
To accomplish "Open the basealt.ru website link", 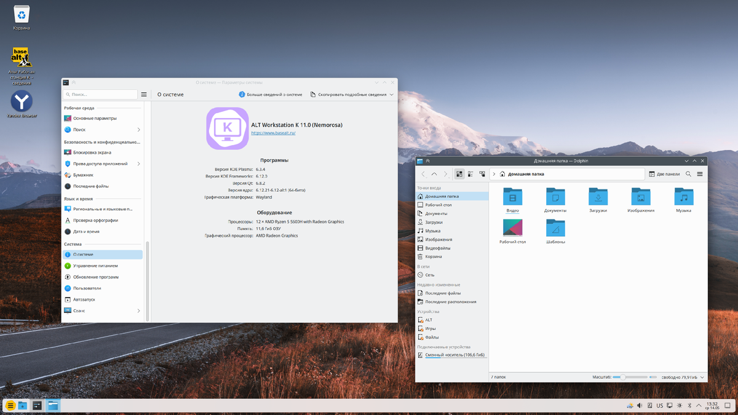I will tap(273, 133).
